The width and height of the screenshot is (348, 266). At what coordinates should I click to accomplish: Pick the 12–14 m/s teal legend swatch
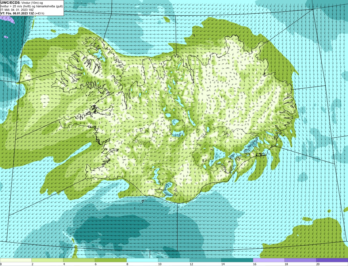206,260
